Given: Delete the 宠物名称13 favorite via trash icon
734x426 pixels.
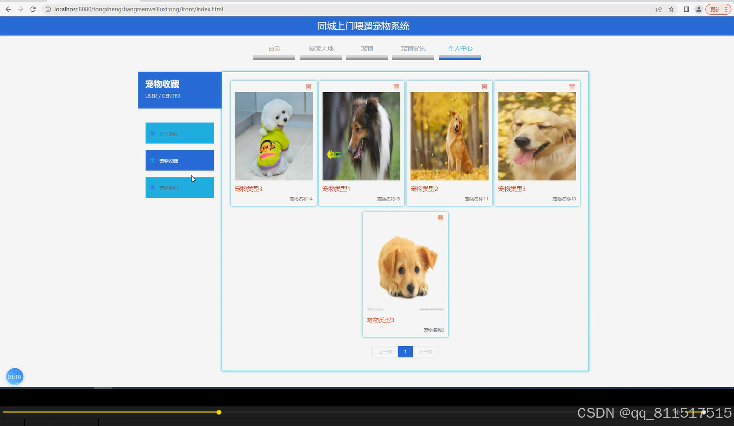Looking at the screenshot, I should tap(397, 87).
